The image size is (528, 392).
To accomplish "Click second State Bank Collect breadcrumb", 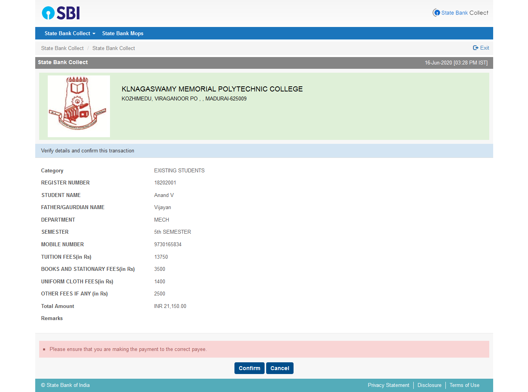I will click(114, 48).
